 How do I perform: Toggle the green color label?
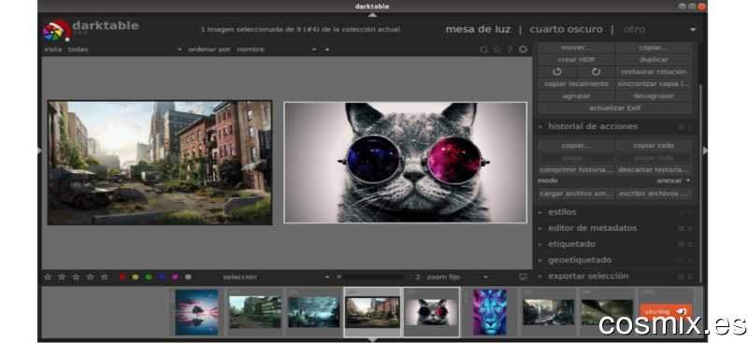click(x=149, y=278)
